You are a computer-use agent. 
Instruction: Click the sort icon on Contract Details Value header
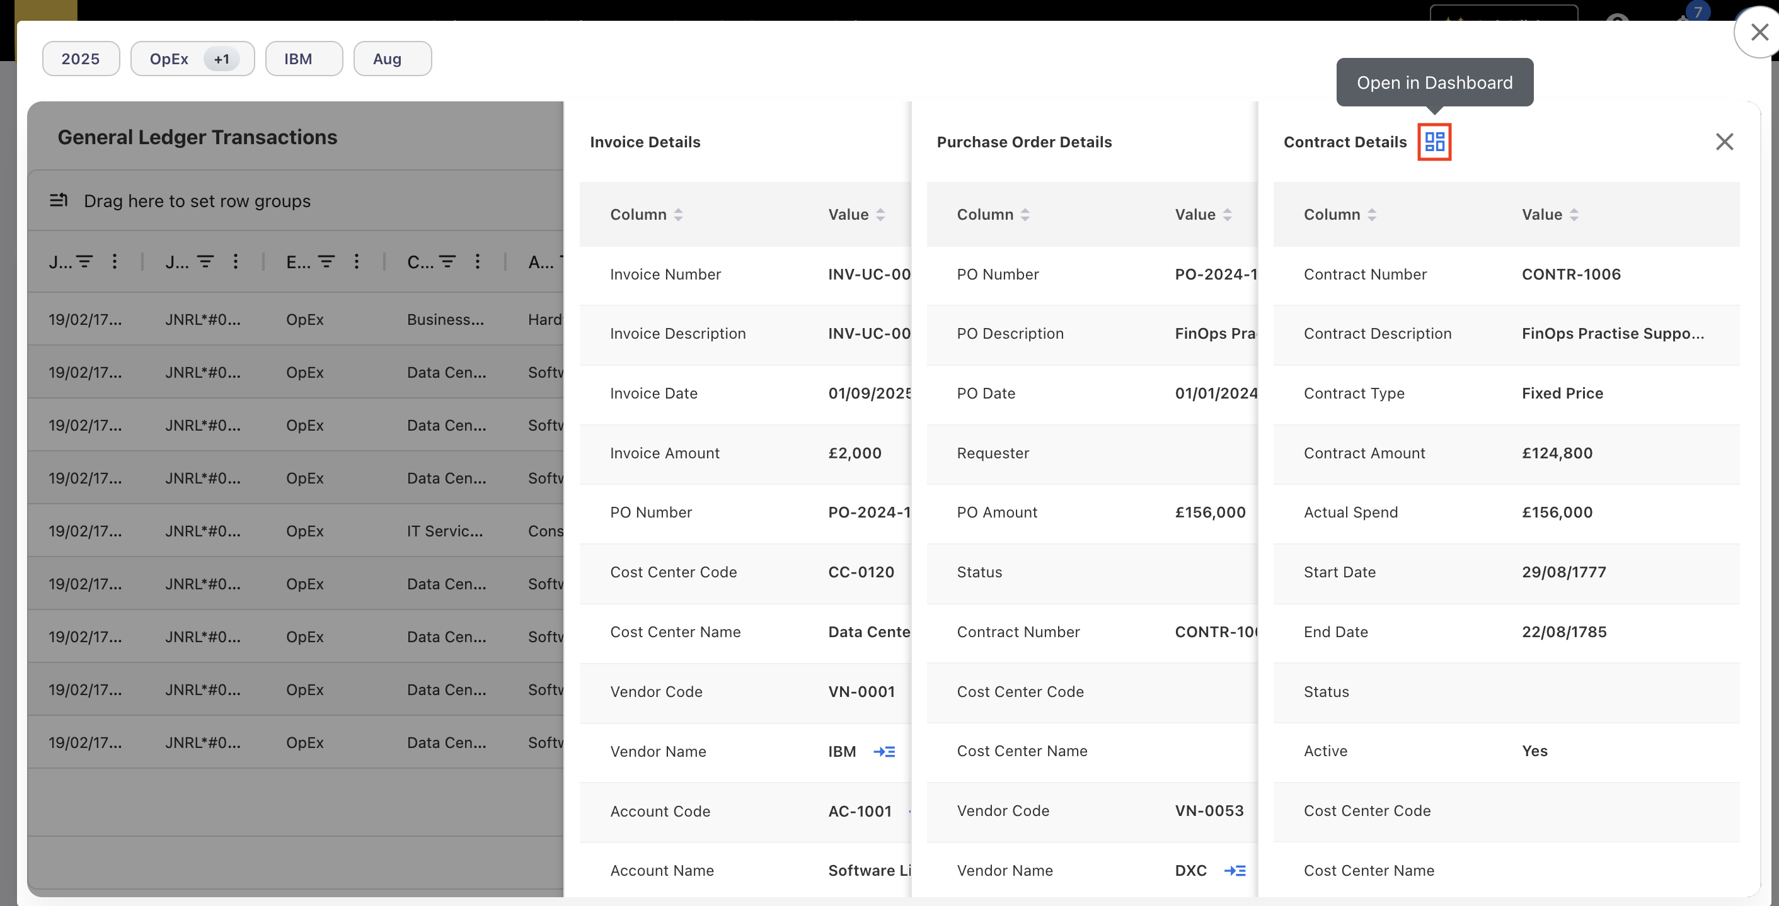(x=1575, y=214)
